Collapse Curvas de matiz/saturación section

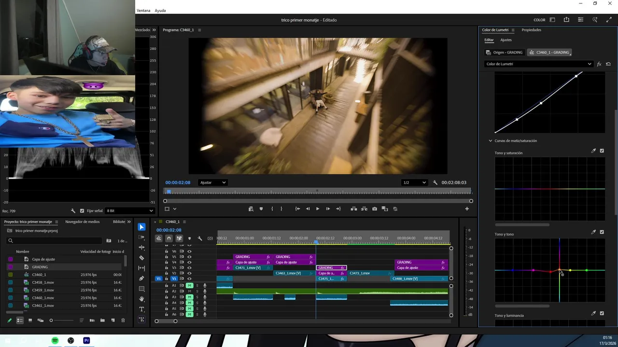tap(491, 141)
